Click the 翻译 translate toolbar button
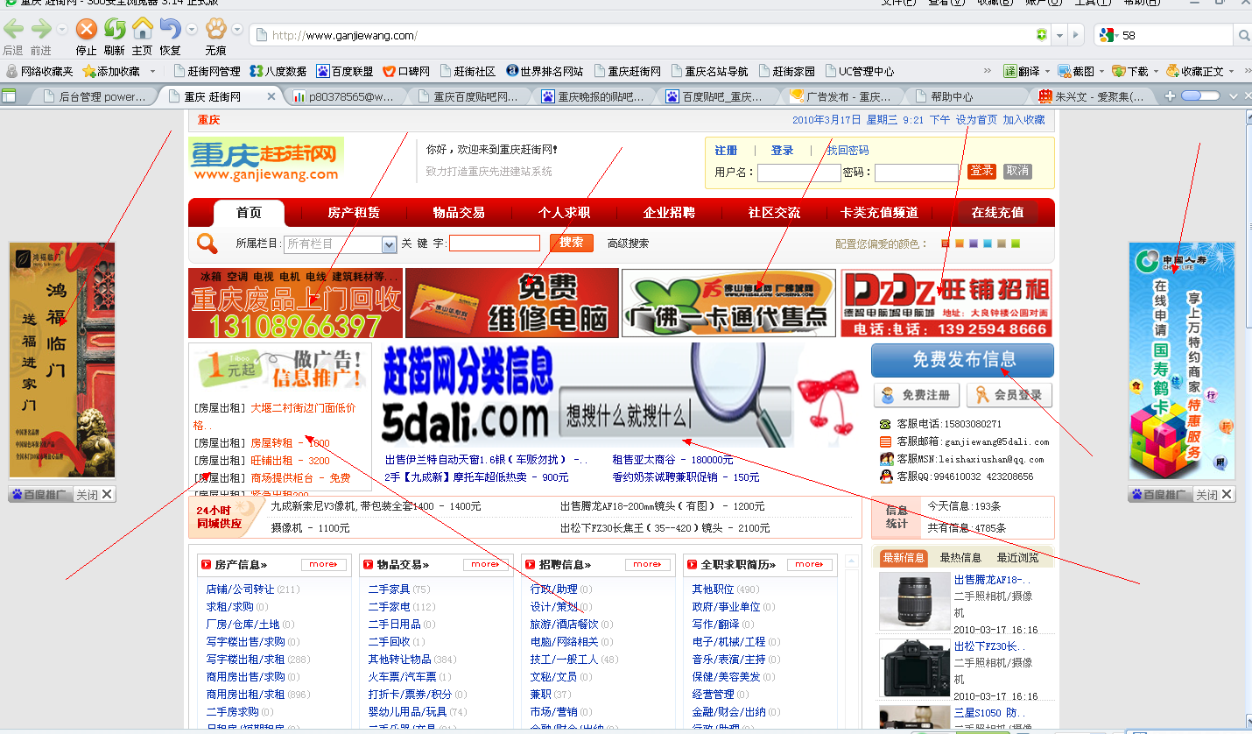Screen dimensions: 1252x734 pos(1022,71)
